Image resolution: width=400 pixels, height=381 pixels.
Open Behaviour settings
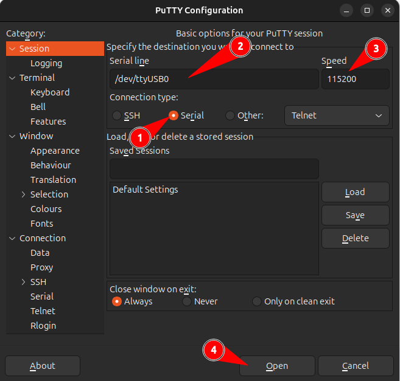click(x=51, y=165)
